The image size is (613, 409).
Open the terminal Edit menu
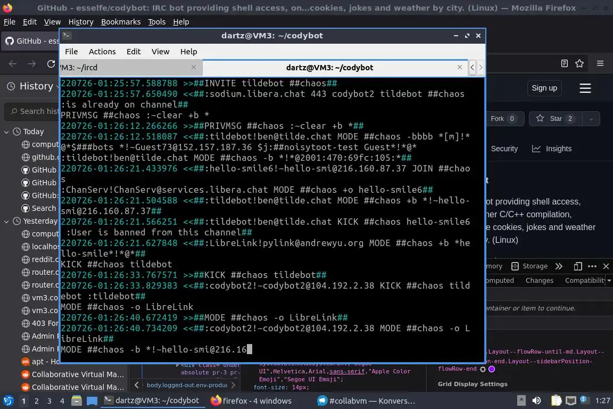click(x=134, y=52)
